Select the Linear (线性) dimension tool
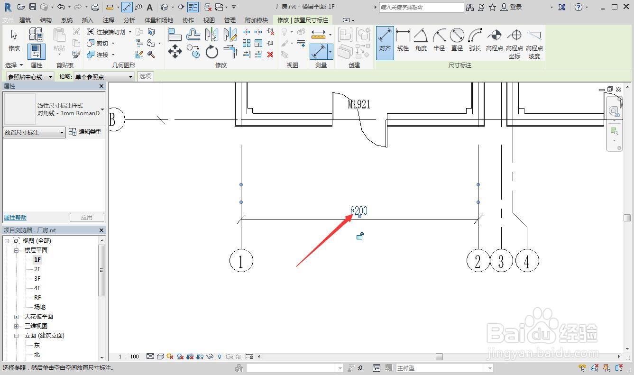The height and width of the screenshot is (375, 634). point(403,40)
